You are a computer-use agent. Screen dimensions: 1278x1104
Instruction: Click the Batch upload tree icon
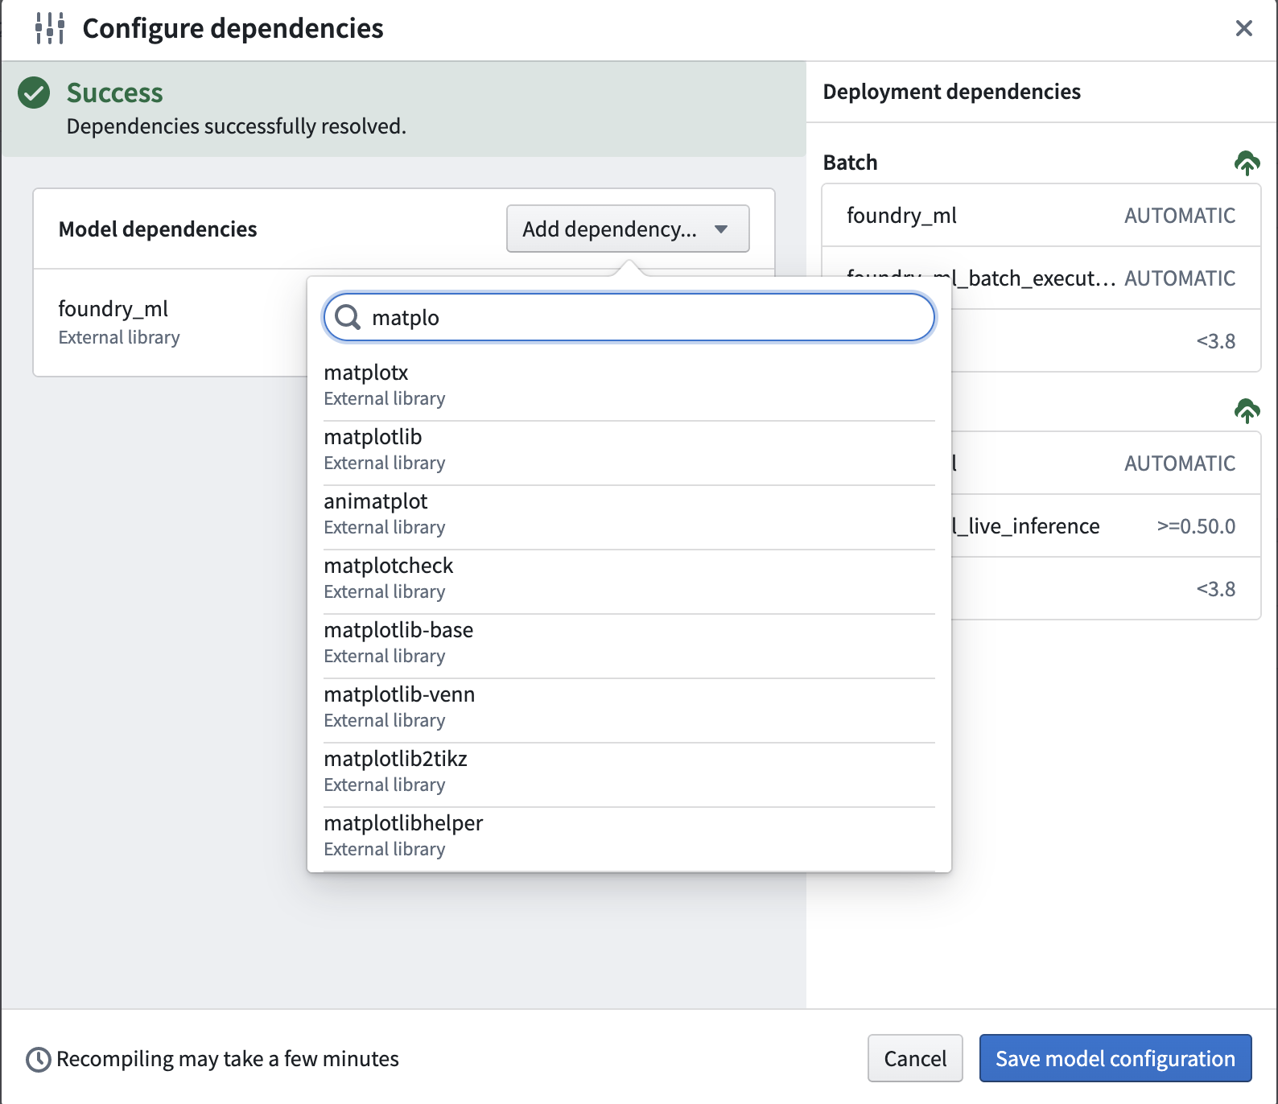point(1247,163)
